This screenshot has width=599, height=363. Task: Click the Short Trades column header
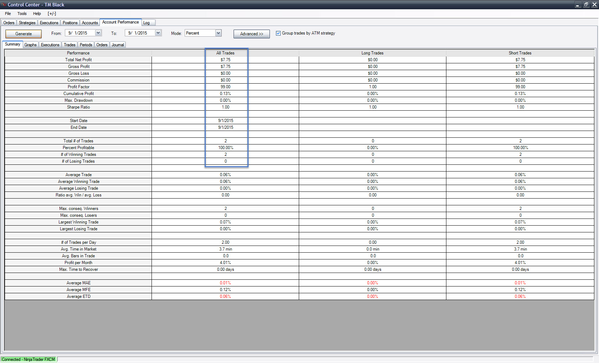coord(520,53)
